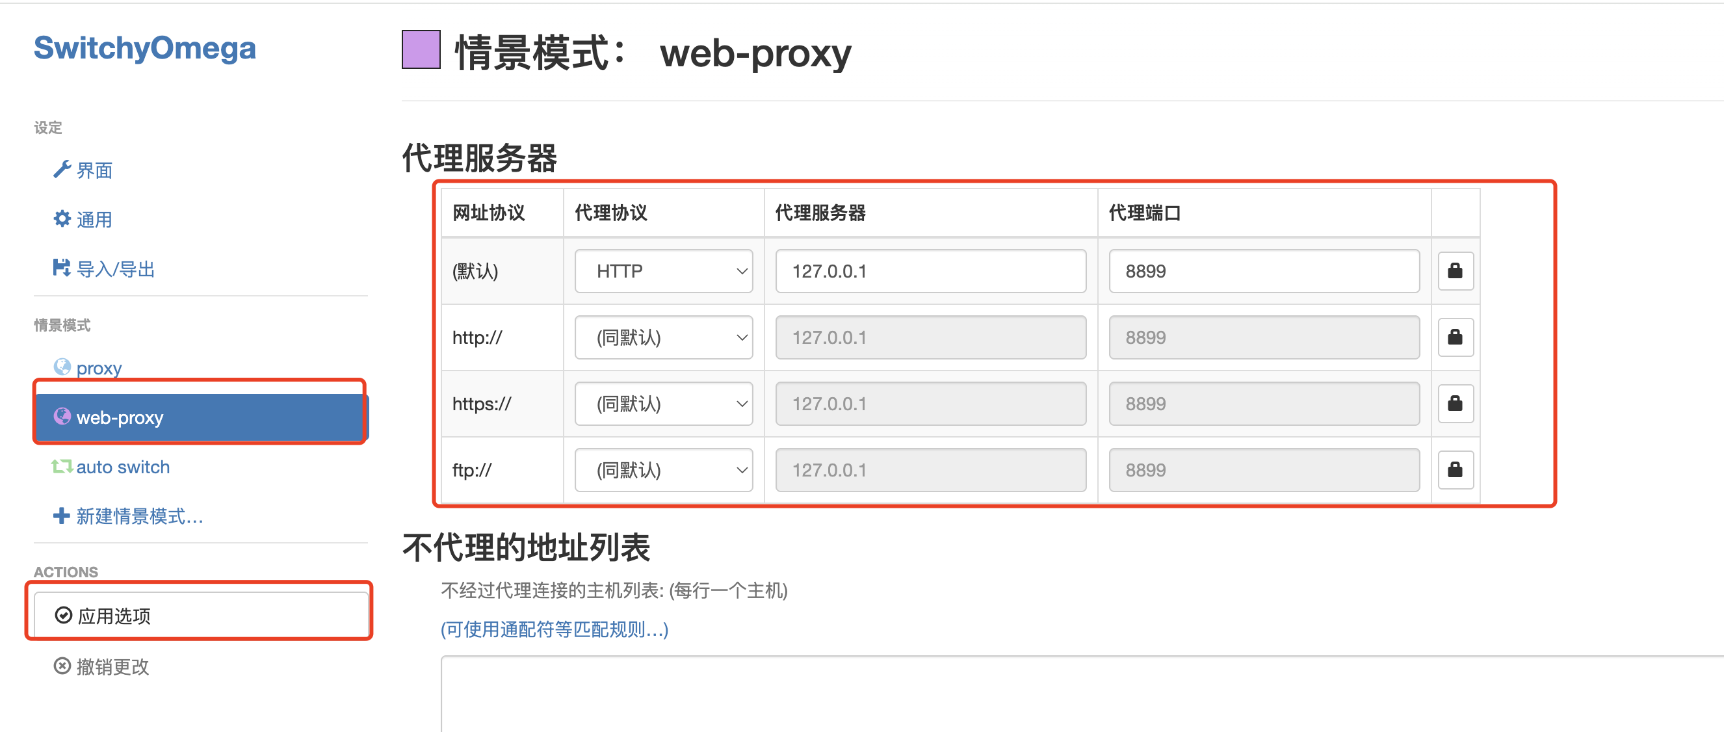Click the bypass list text area
This screenshot has width=1724, height=732.
pos(1082,694)
